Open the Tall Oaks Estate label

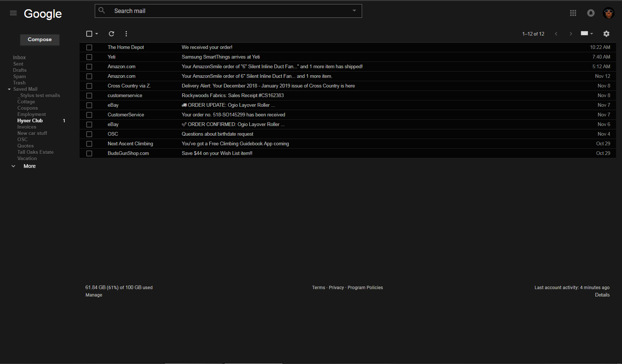click(x=35, y=152)
